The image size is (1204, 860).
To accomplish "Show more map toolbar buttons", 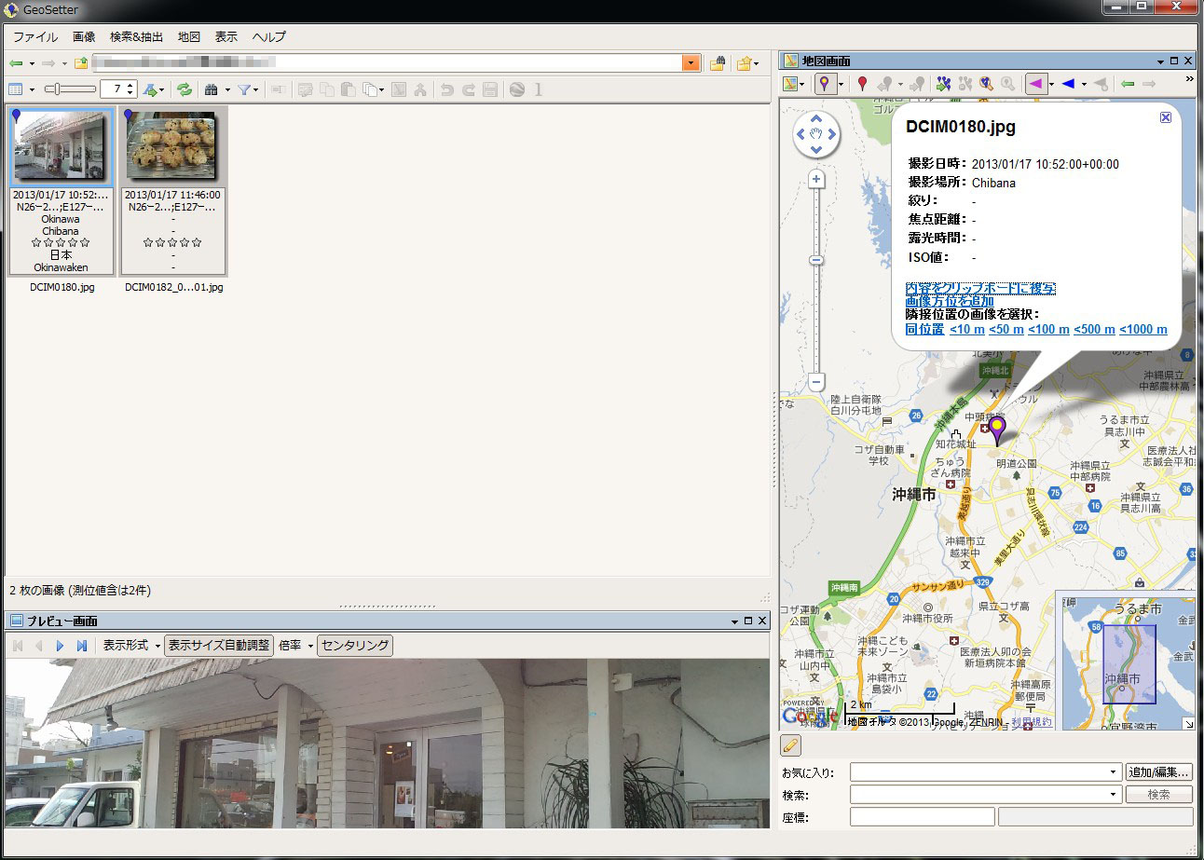I will pos(1189,79).
